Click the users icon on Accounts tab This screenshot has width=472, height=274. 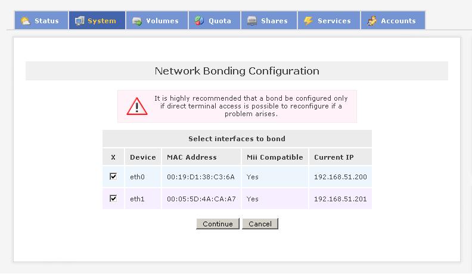pos(372,21)
